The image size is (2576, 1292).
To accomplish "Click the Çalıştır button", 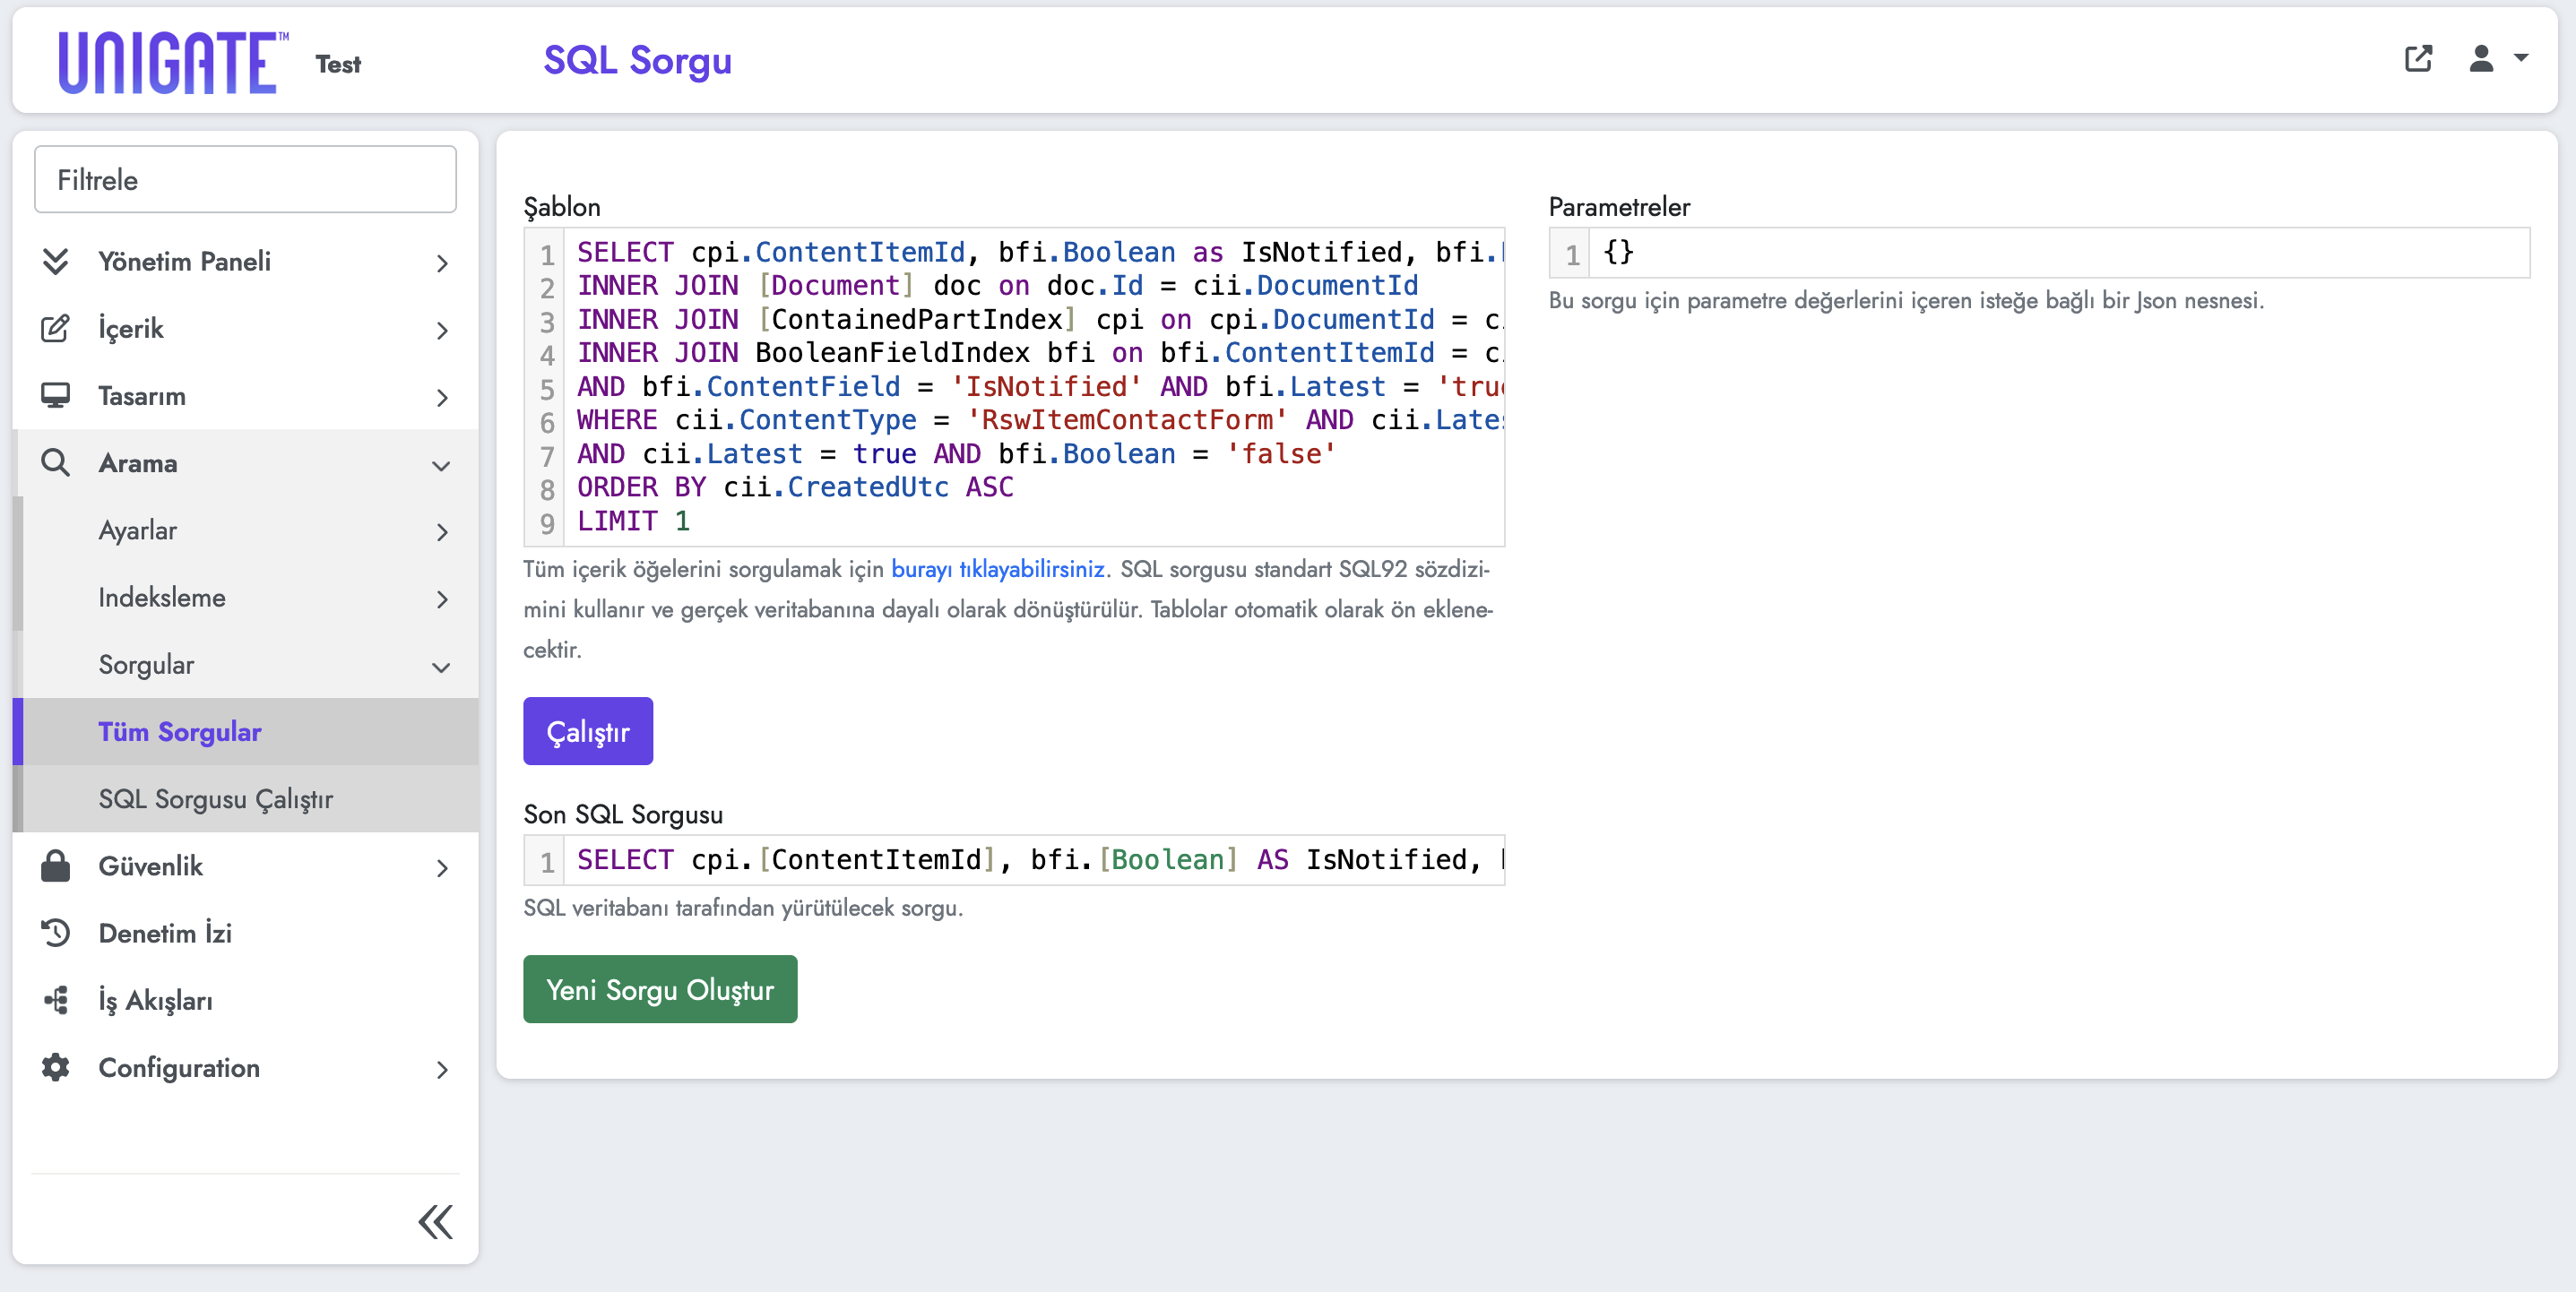I will [x=588, y=731].
